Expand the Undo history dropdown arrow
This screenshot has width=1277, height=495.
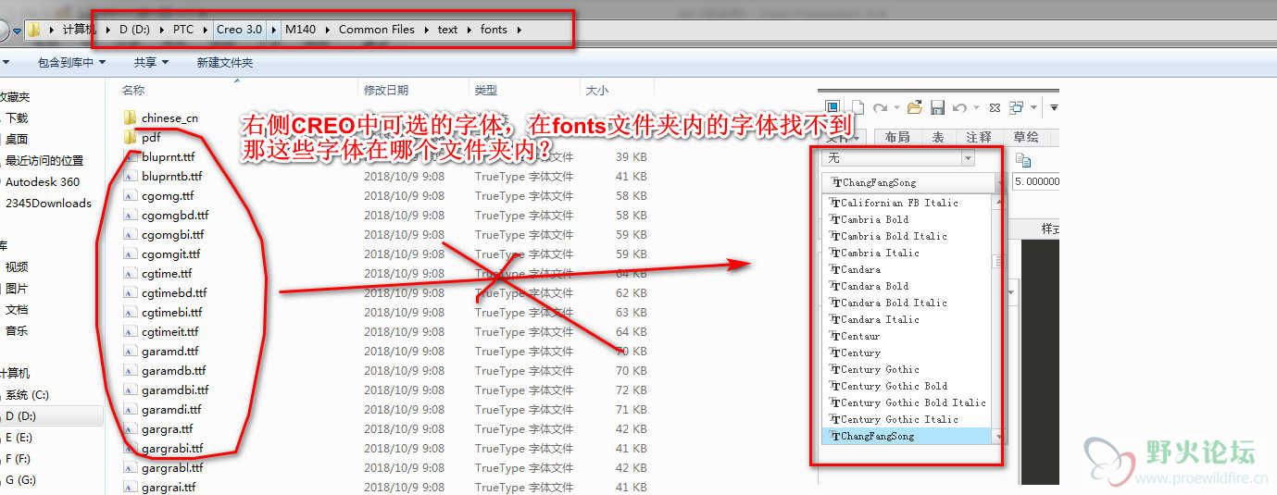point(976,107)
